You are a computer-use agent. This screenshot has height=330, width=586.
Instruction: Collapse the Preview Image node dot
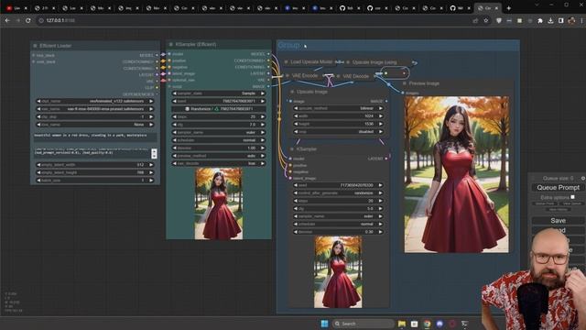click(405, 83)
